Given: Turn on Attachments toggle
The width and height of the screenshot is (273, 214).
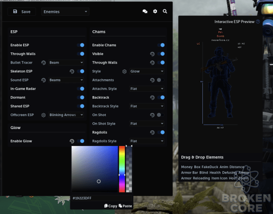Looking at the screenshot, I should point(161,80).
